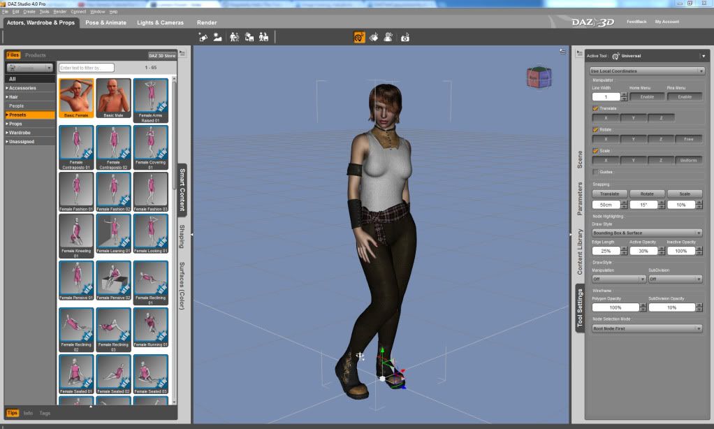Click the view cube in the viewport
The image size is (714, 429).
[x=539, y=77]
